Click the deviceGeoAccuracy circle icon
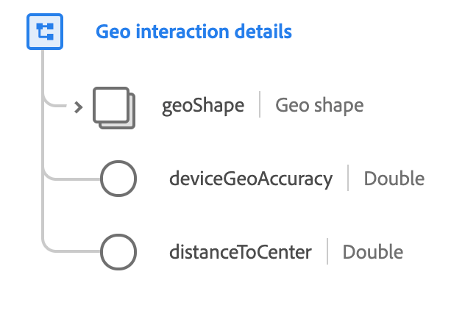465x316 pixels. point(118,179)
